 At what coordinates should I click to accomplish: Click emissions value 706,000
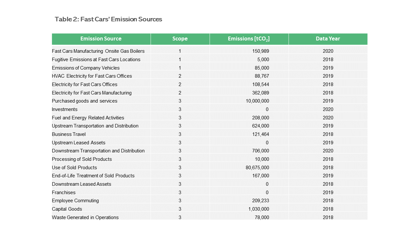pos(261,151)
